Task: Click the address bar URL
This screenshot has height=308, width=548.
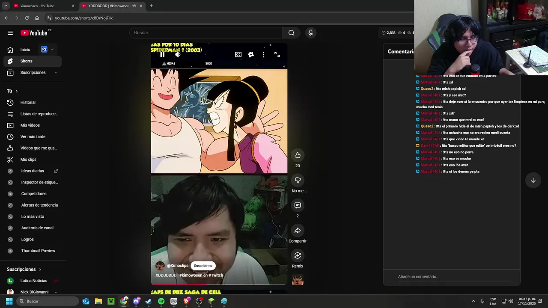Action: (84, 18)
